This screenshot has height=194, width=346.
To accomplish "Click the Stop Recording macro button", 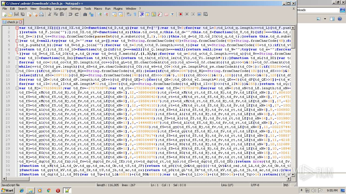I will click(x=187, y=14).
